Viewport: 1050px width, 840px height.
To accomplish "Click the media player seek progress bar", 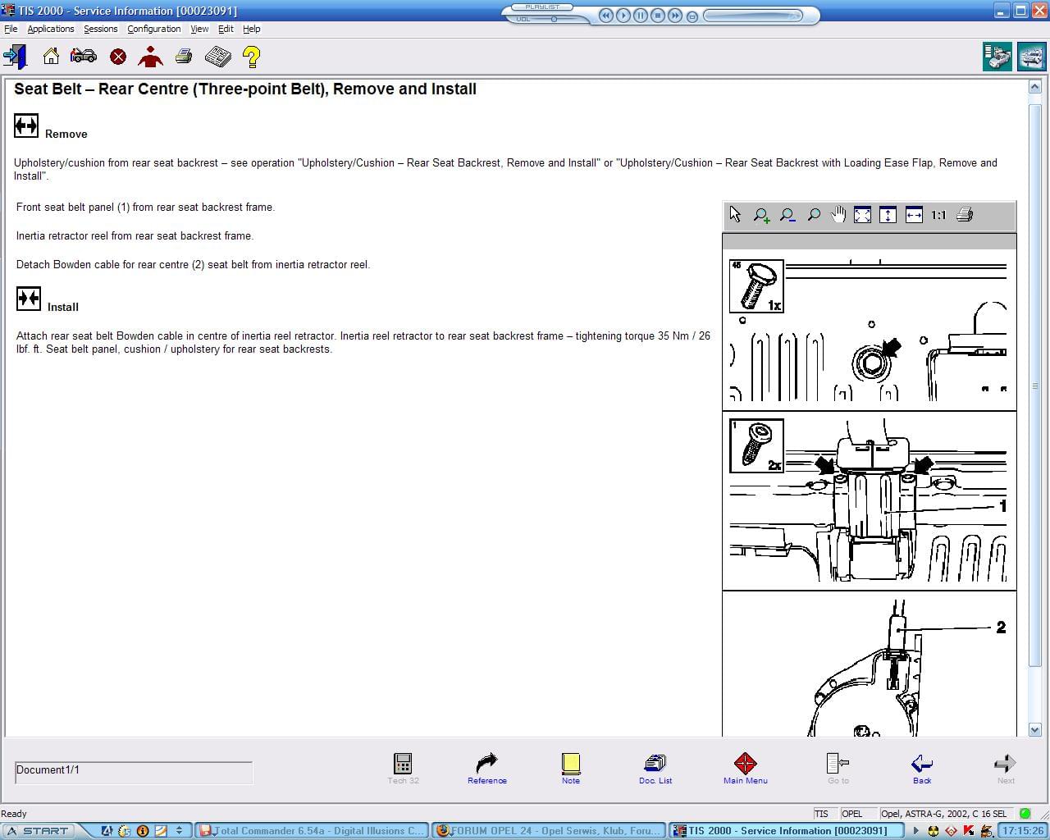I will click(754, 16).
